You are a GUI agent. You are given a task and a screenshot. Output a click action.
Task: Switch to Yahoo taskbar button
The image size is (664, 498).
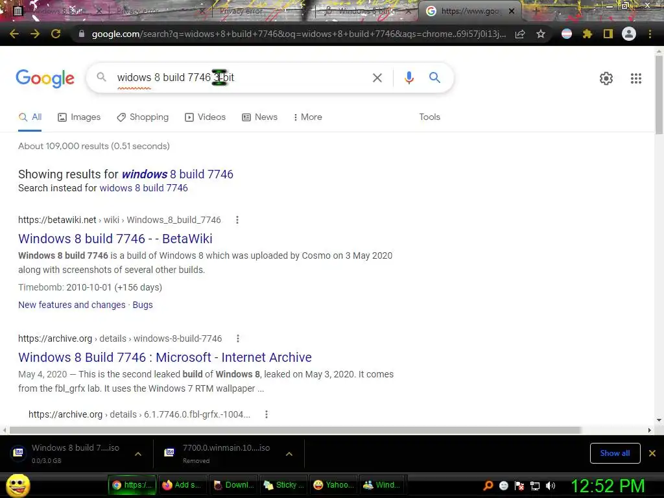334,485
